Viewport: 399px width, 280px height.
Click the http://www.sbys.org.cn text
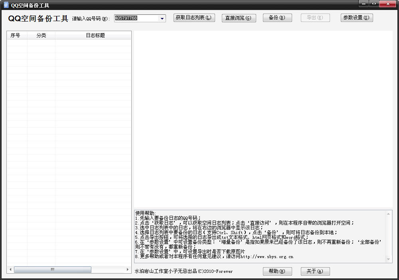[x=267, y=256]
